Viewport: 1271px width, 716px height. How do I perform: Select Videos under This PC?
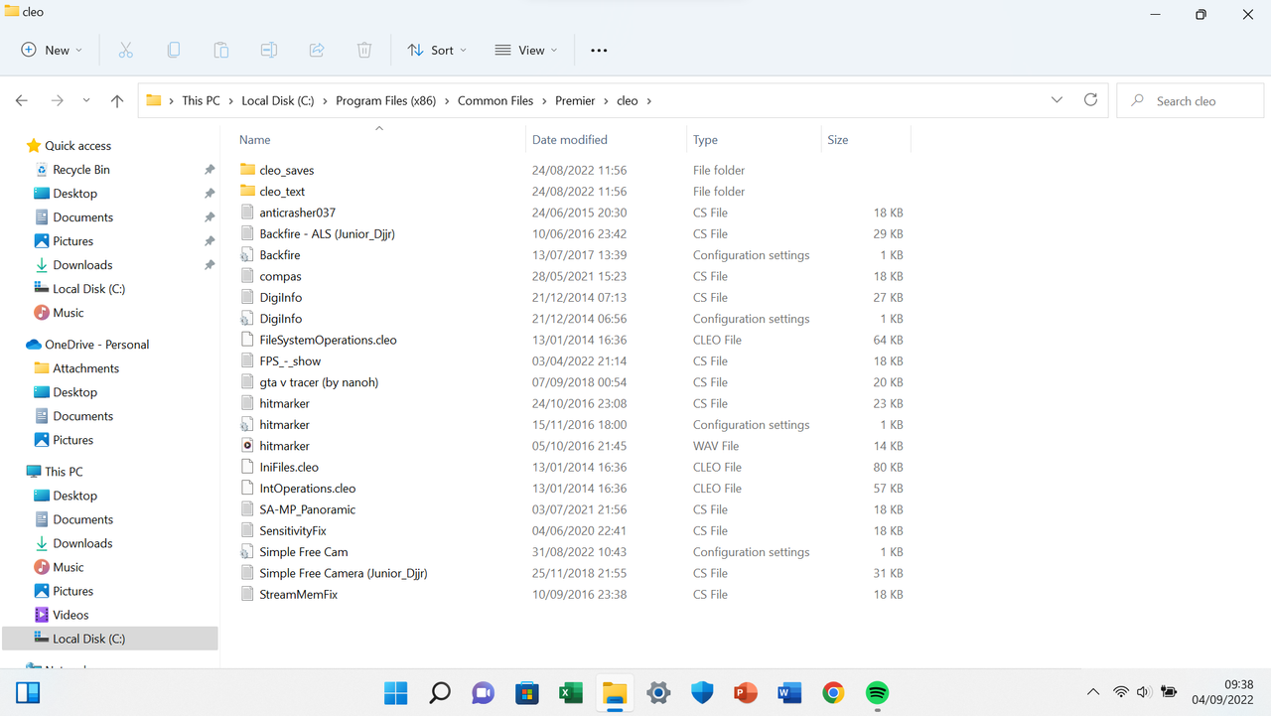(x=71, y=615)
